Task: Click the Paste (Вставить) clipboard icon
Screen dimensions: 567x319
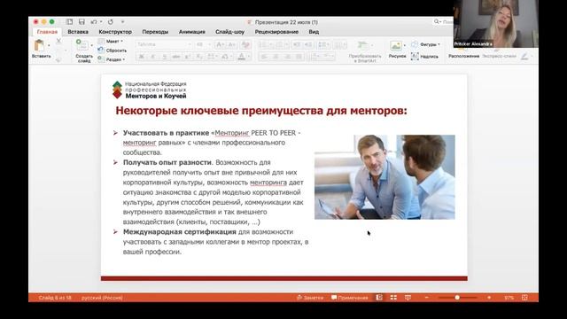Action: pos(39,46)
